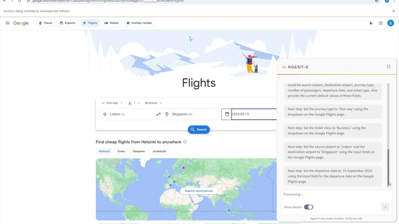This screenshot has height=224, width=399.
Task: Show info about cheap flights from Helsinki
Action: click(185, 142)
